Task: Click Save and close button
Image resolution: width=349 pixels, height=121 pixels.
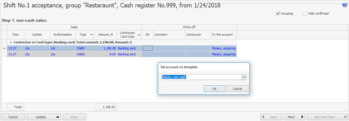Action: (327, 117)
